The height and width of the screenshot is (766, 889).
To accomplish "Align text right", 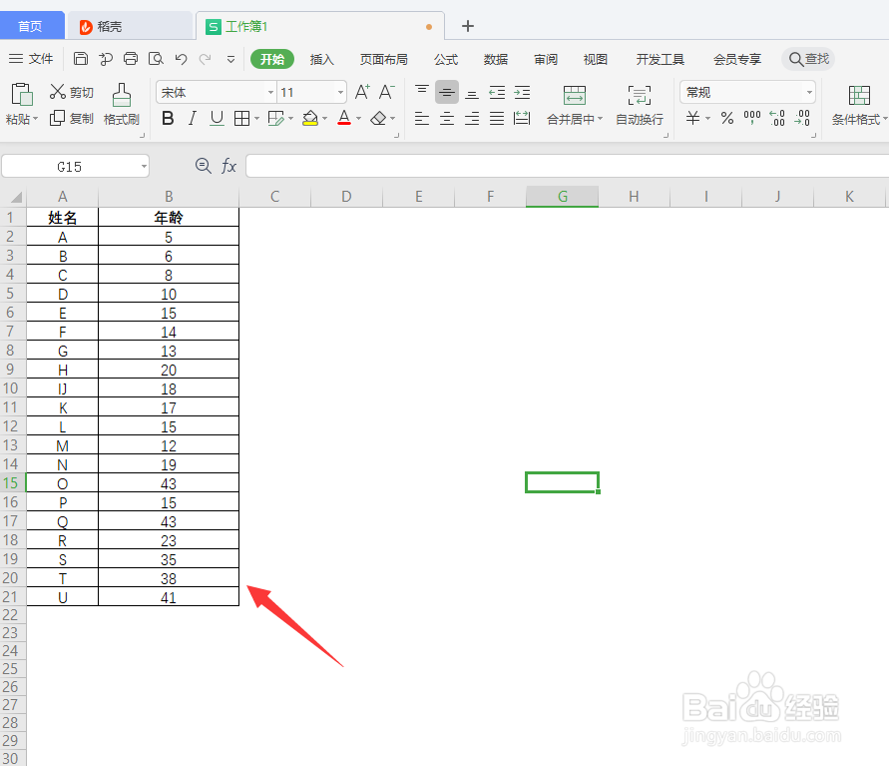I will [x=472, y=118].
